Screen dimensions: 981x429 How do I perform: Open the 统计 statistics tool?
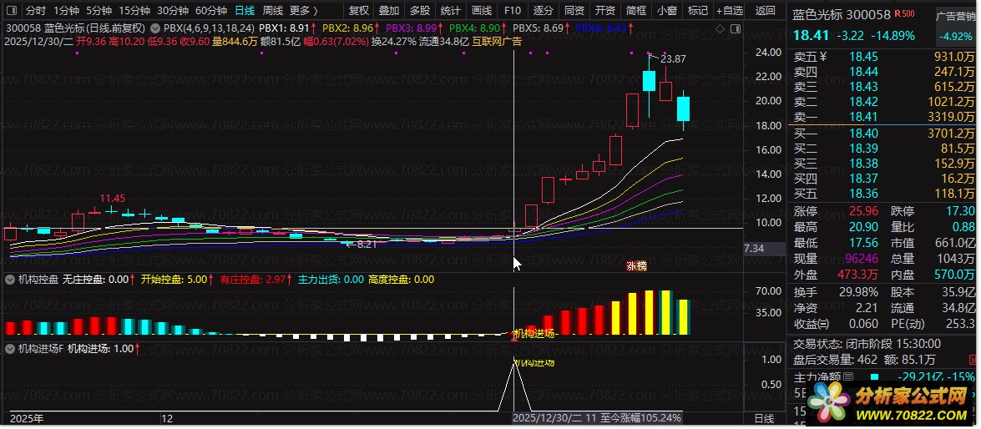pos(451,11)
